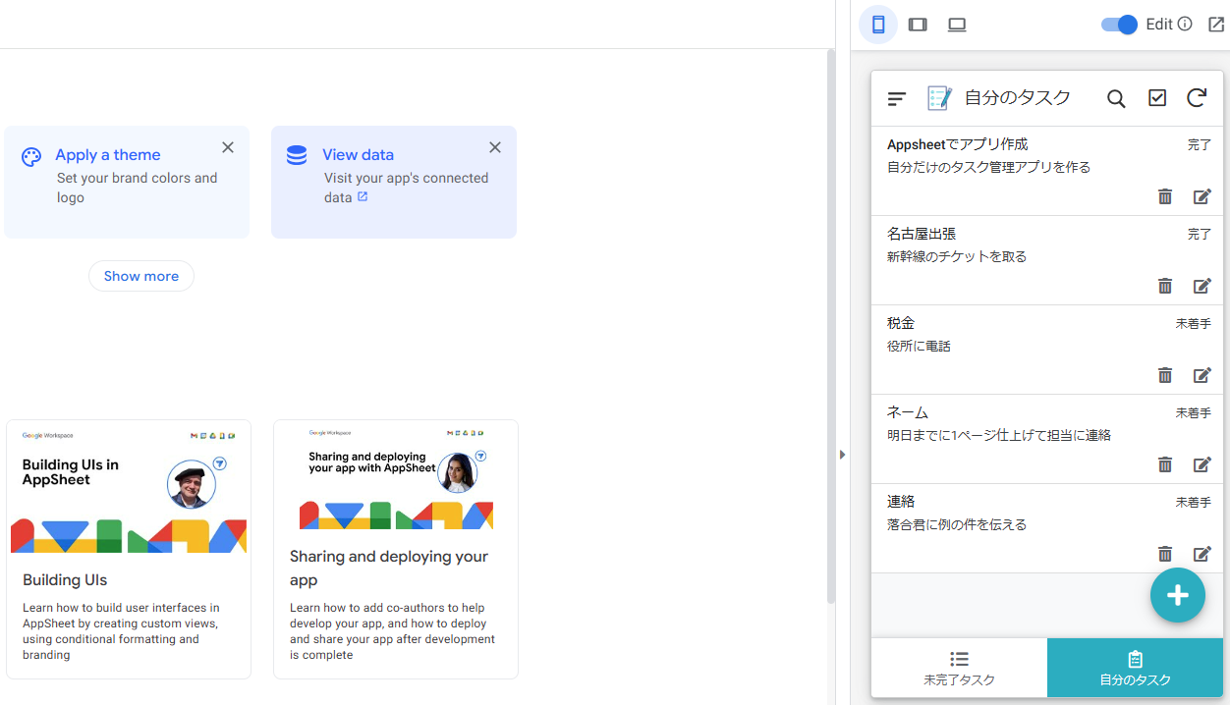Switch preview to phone view
Image resolution: width=1230 pixels, height=705 pixels.
click(x=877, y=24)
